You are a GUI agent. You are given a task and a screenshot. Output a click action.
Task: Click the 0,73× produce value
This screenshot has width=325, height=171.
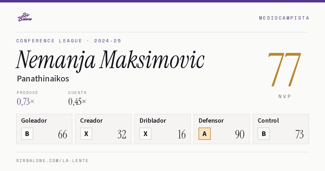tap(26, 102)
